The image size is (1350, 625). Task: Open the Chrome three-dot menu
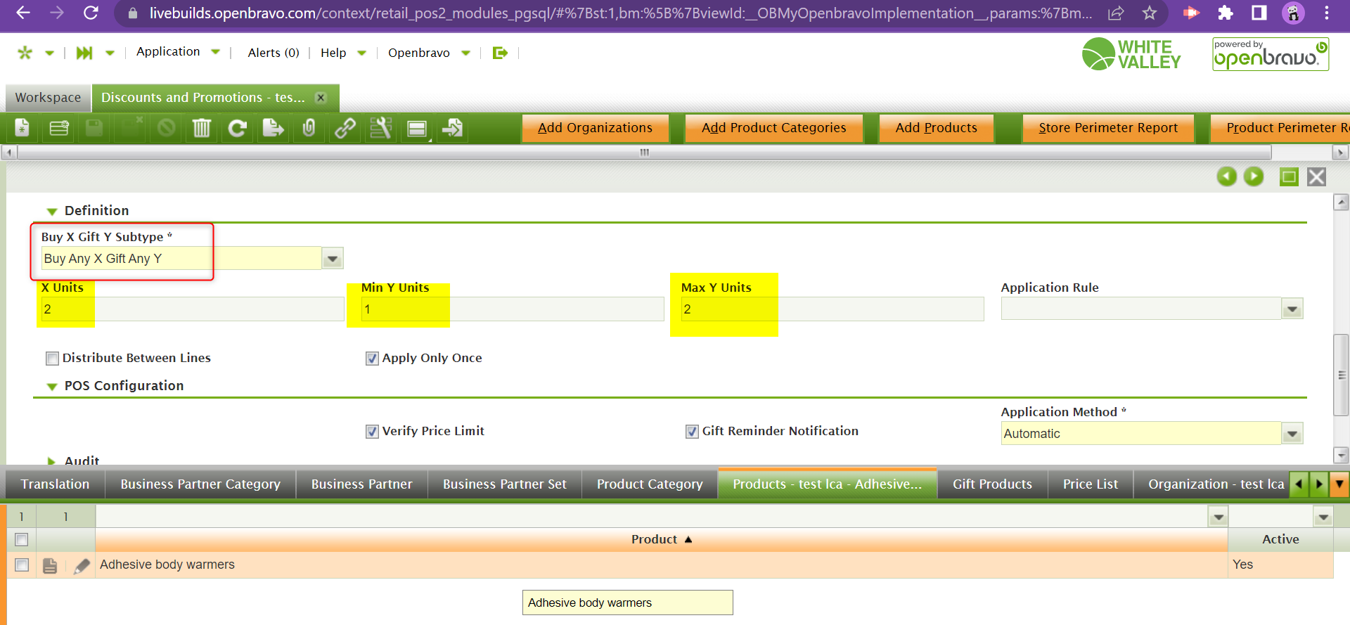[x=1326, y=13]
